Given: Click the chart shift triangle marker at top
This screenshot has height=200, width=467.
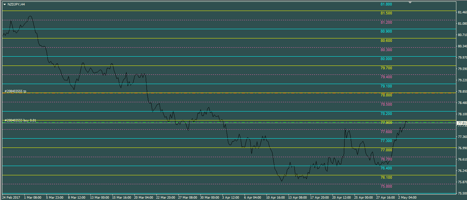Looking at the screenshot, I should tap(410, 2).
